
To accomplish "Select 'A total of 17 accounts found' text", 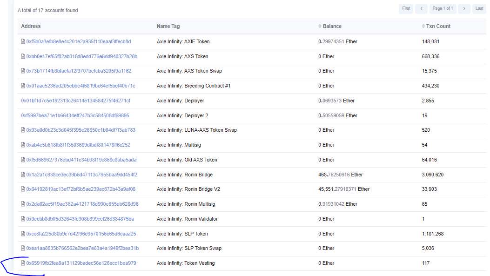I will (48, 10).
